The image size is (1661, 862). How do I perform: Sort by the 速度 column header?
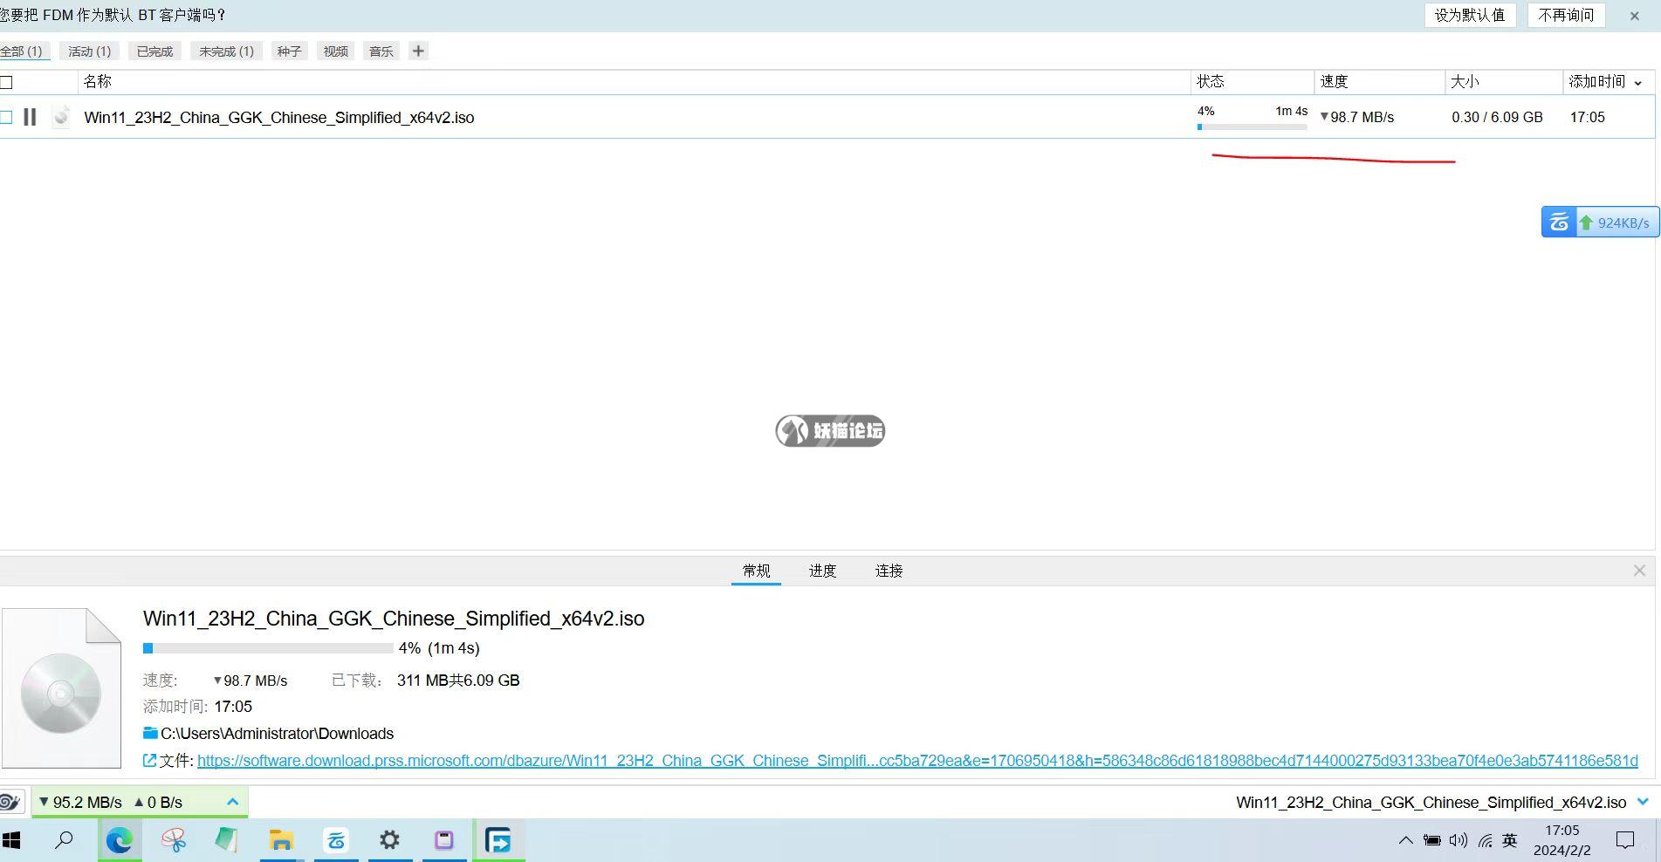point(1334,81)
